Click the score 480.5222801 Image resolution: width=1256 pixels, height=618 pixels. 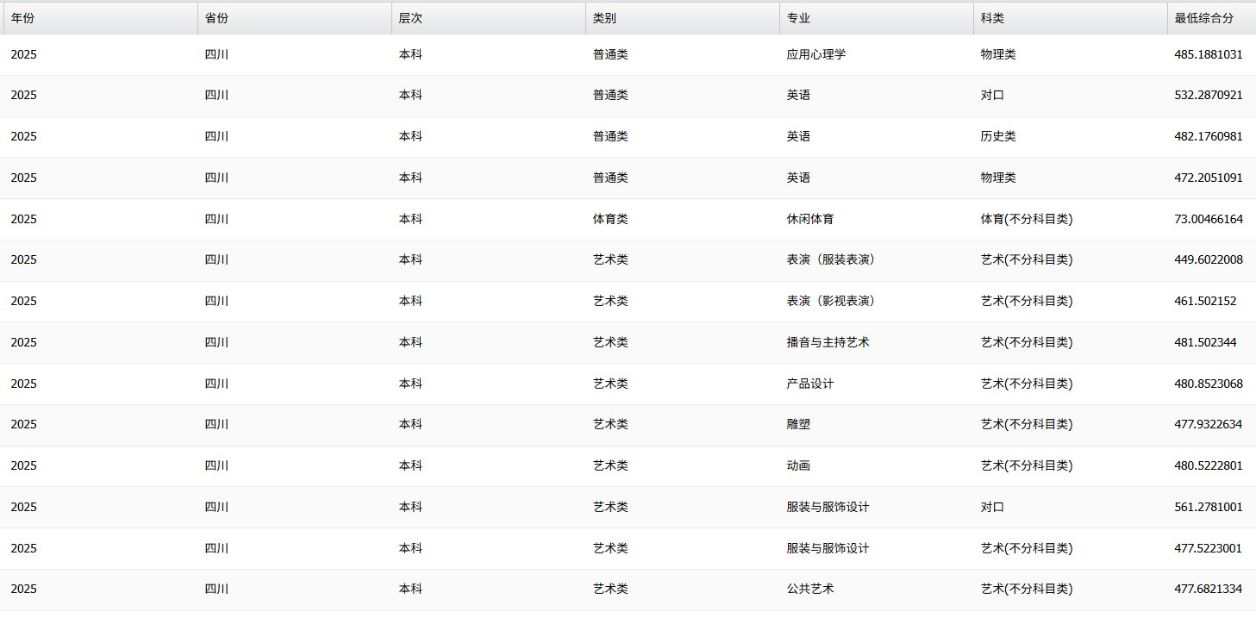click(1209, 465)
